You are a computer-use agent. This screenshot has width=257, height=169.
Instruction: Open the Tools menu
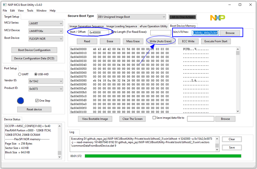30,11
